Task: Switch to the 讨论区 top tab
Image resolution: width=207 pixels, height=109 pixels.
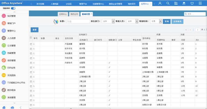Action: (x=69, y=4)
